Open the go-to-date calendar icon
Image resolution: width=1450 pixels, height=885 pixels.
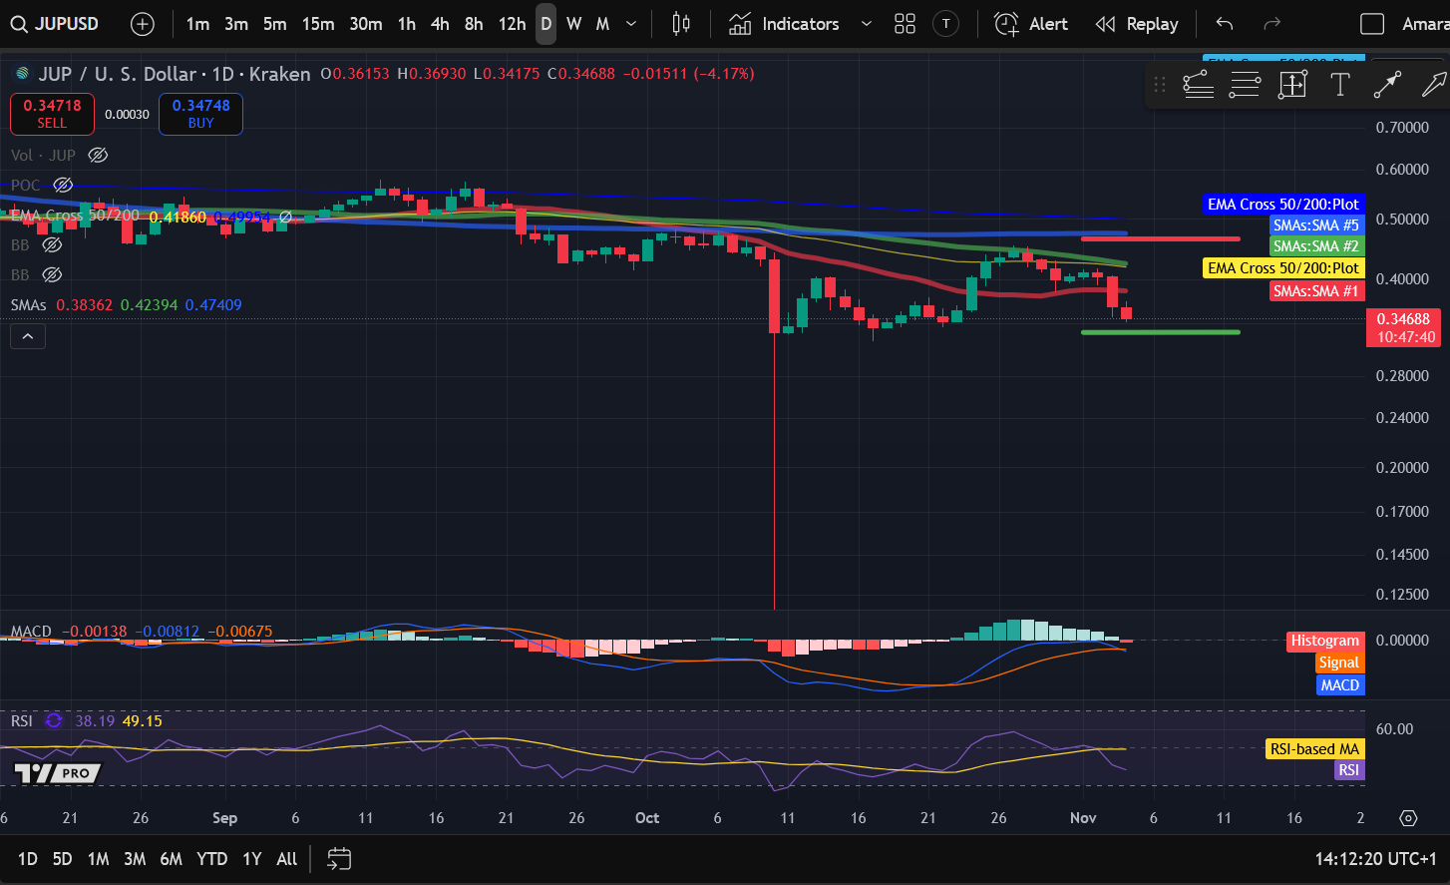pyautogui.click(x=338, y=859)
